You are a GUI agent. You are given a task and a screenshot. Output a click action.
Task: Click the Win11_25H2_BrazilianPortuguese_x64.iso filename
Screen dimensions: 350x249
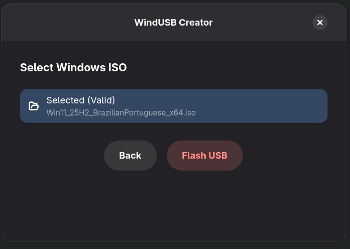point(121,112)
